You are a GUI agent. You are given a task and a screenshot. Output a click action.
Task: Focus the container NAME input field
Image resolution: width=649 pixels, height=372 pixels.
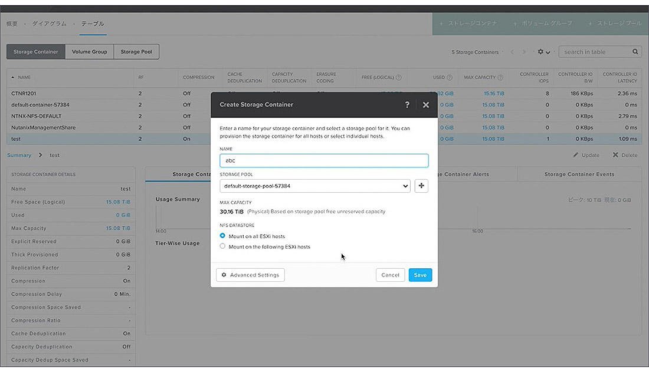[324, 160]
